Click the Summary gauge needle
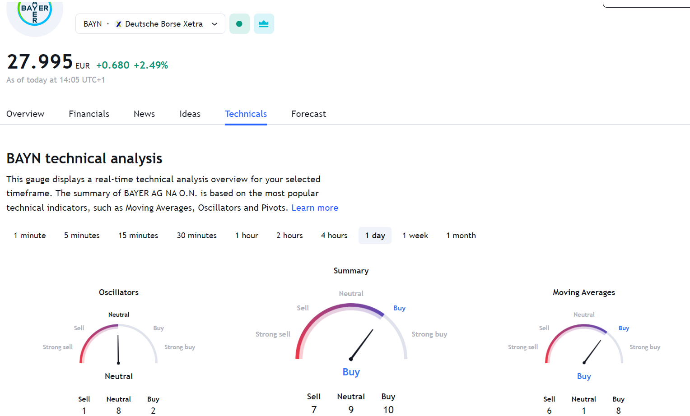 [362, 344]
